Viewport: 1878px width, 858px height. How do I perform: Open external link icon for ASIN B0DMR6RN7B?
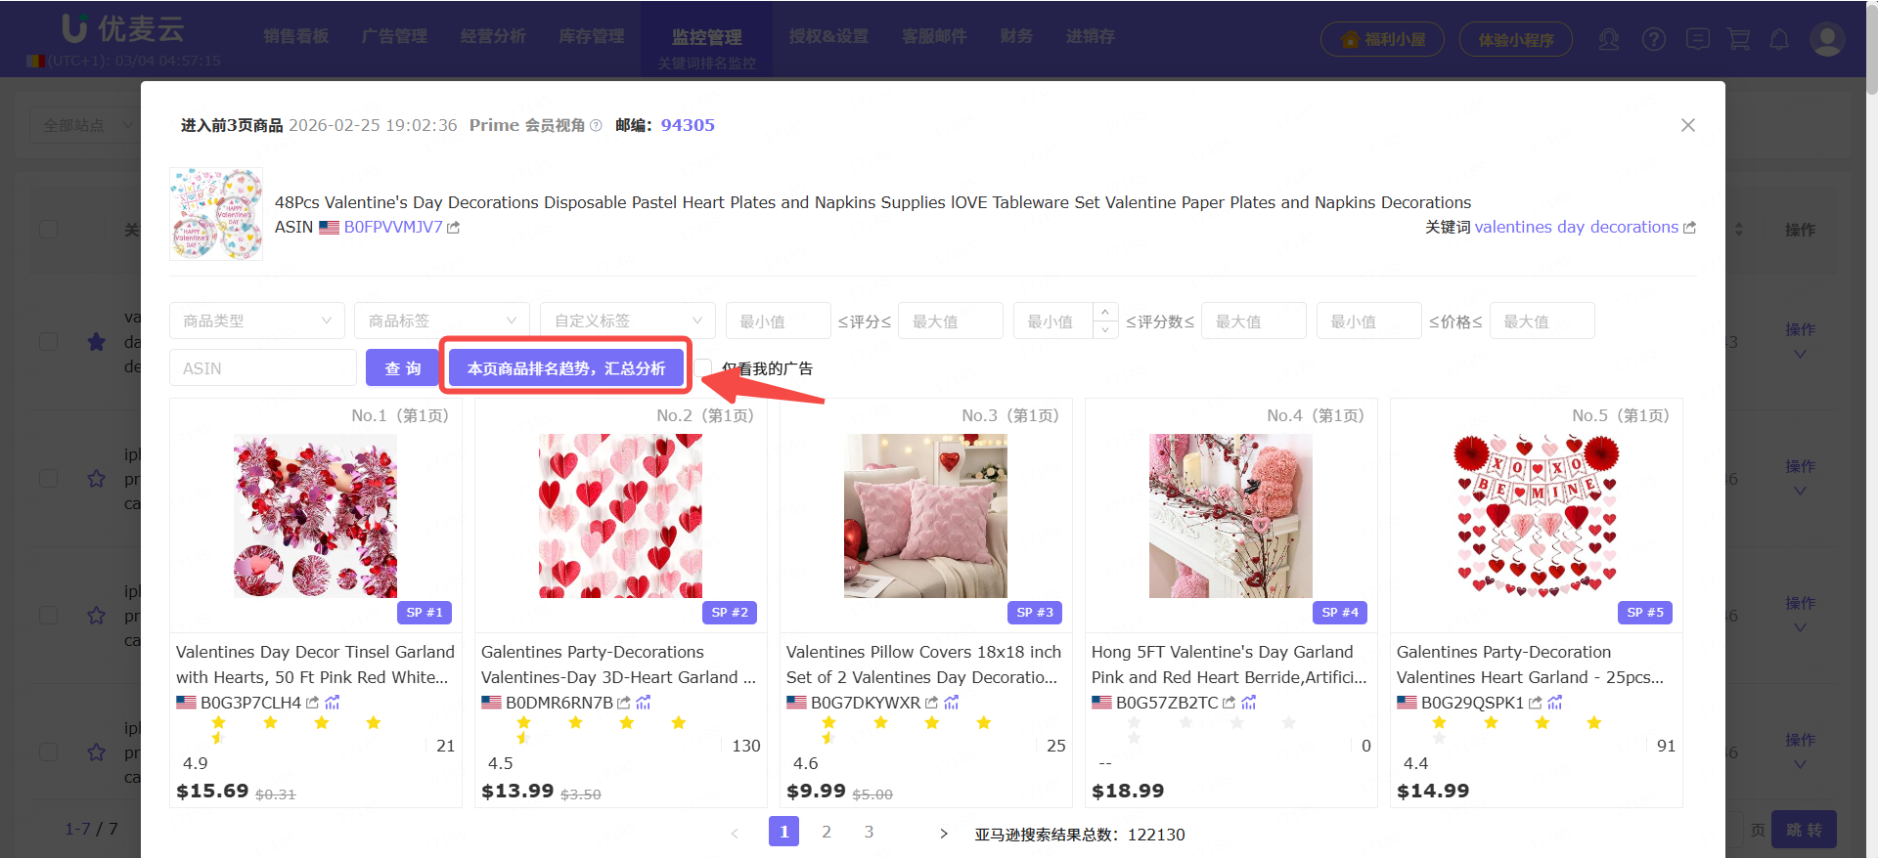tap(623, 703)
